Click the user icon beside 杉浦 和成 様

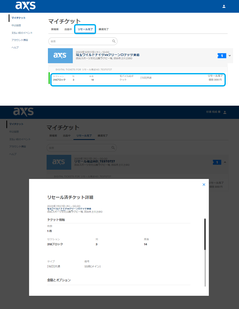(225, 112)
